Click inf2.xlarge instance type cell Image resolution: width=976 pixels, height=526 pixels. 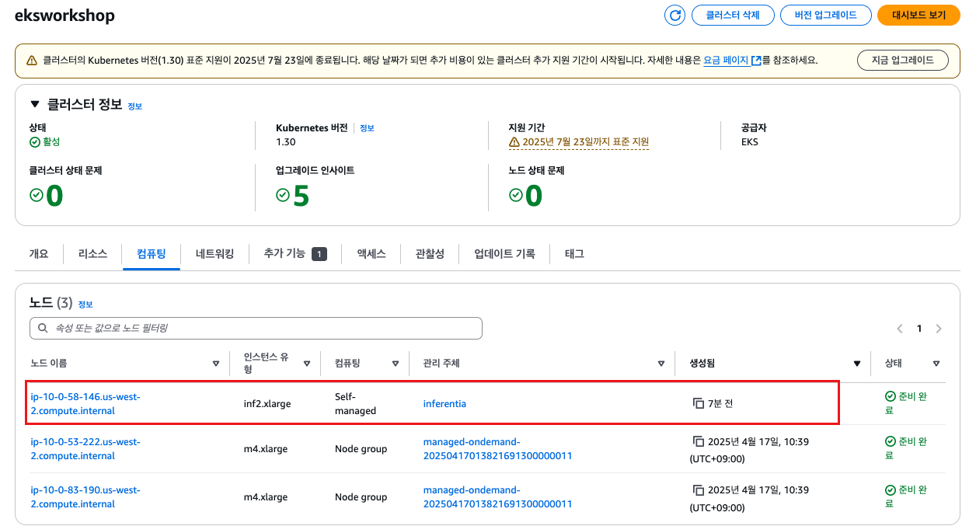coord(267,404)
